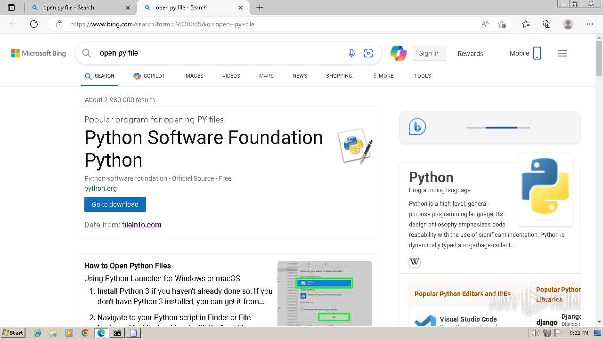Screen dimensions: 603x339
Task: Open Visual Studio Code entry
Action: pos(468,319)
